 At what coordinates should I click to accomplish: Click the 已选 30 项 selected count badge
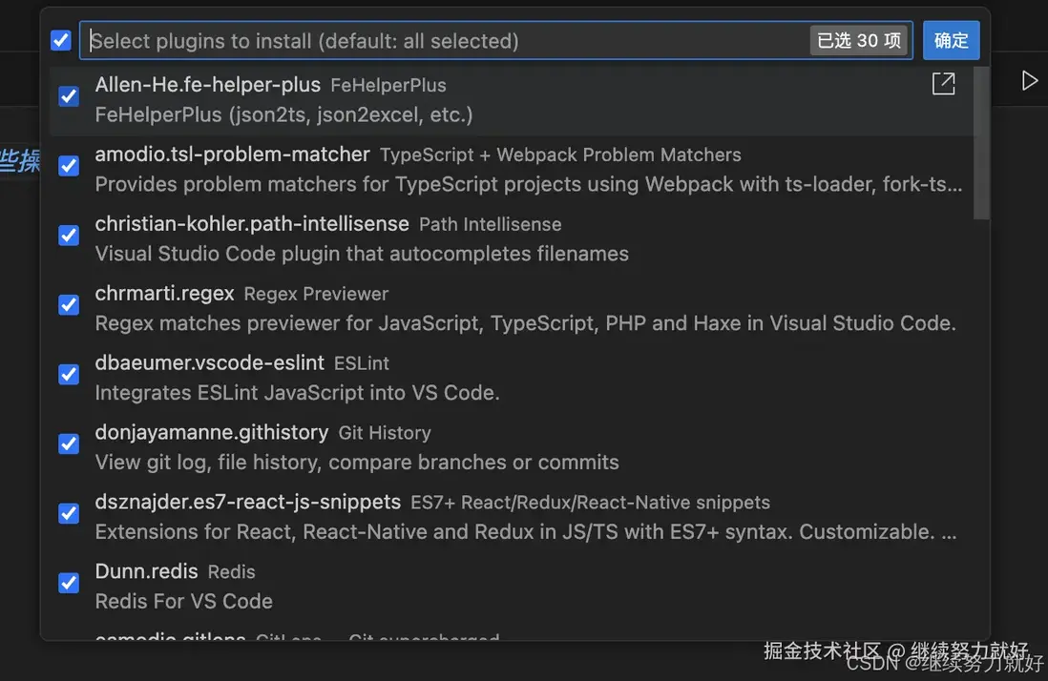tap(859, 41)
